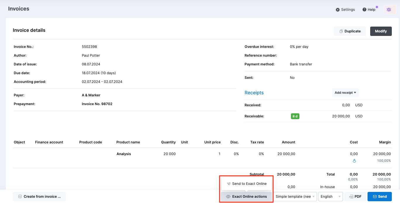The height and width of the screenshot is (203, 400).
Task: Click the Receivable amount 20 000,00
Action: tap(341, 116)
